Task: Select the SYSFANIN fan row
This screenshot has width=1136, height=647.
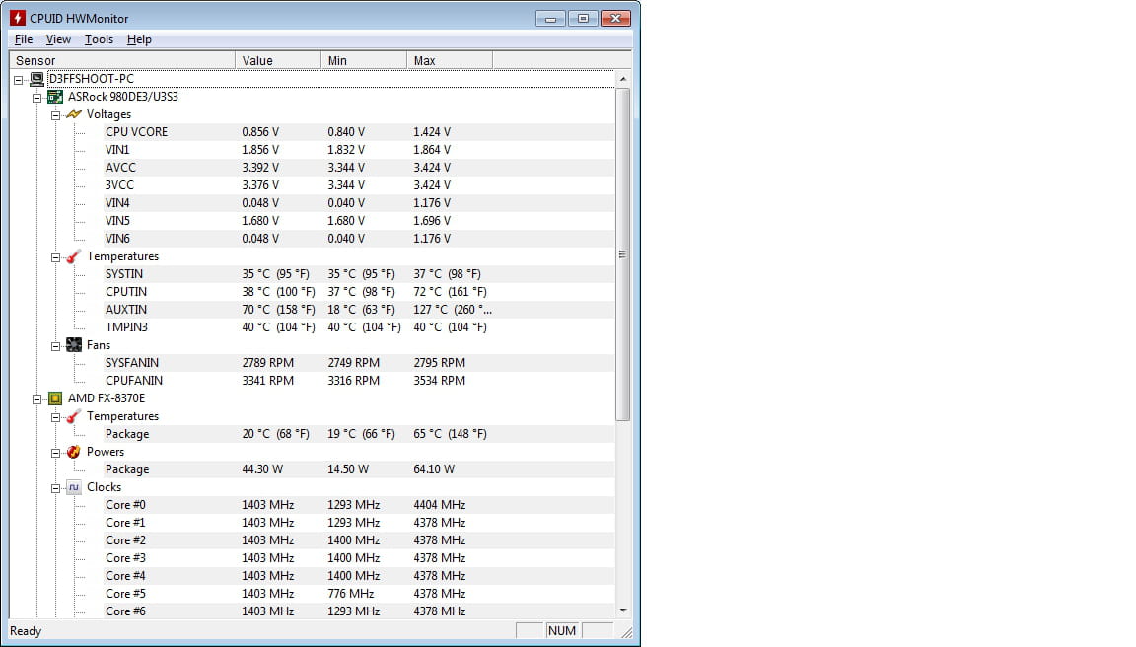Action: click(359, 363)
